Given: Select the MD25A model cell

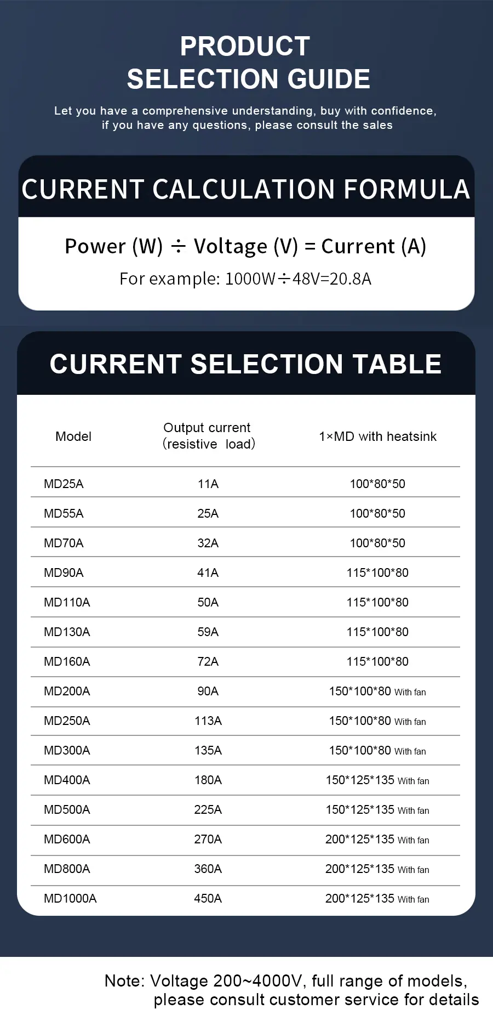Looking at the screenshot, I should click(64, 484).
